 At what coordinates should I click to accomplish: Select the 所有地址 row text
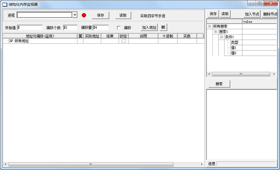pos(21,41)
